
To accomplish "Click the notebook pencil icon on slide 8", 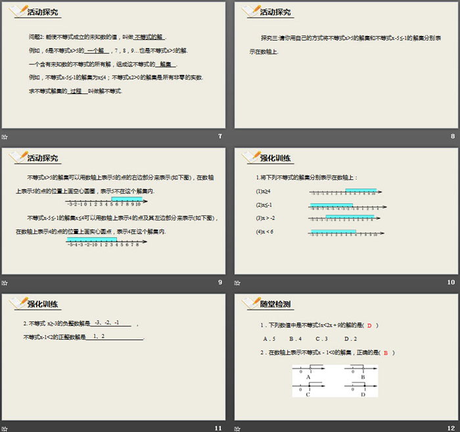I will [251, 11].
